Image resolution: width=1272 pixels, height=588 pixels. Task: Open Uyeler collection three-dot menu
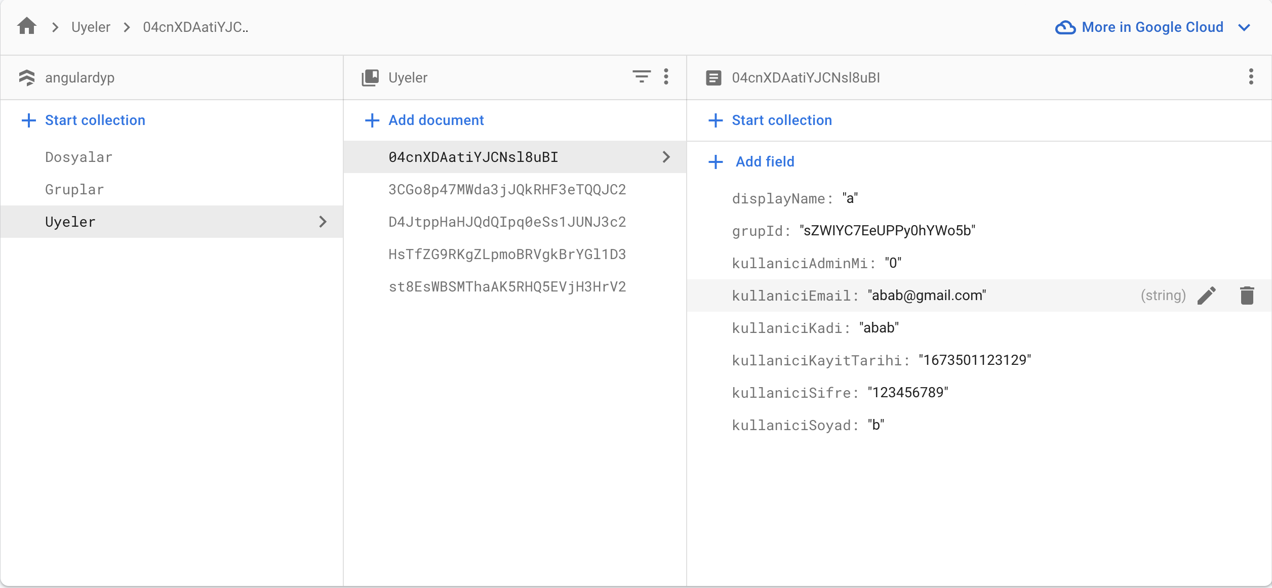[666, 77]
